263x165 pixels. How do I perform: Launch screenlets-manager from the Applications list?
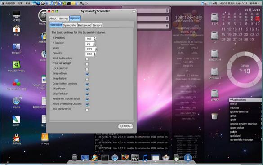241,140
